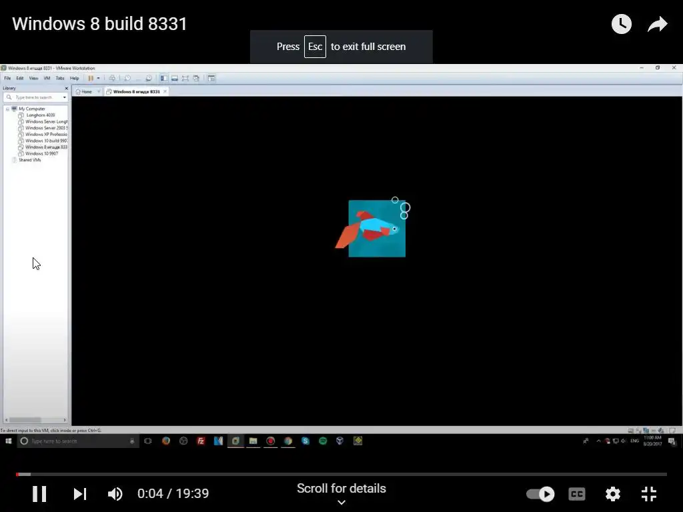Open VMware Tabs menu

59,79
